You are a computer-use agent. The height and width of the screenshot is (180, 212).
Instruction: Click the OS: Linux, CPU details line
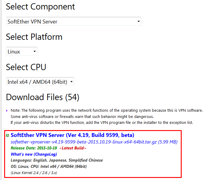pyautogui.click(x=48, y=166)
